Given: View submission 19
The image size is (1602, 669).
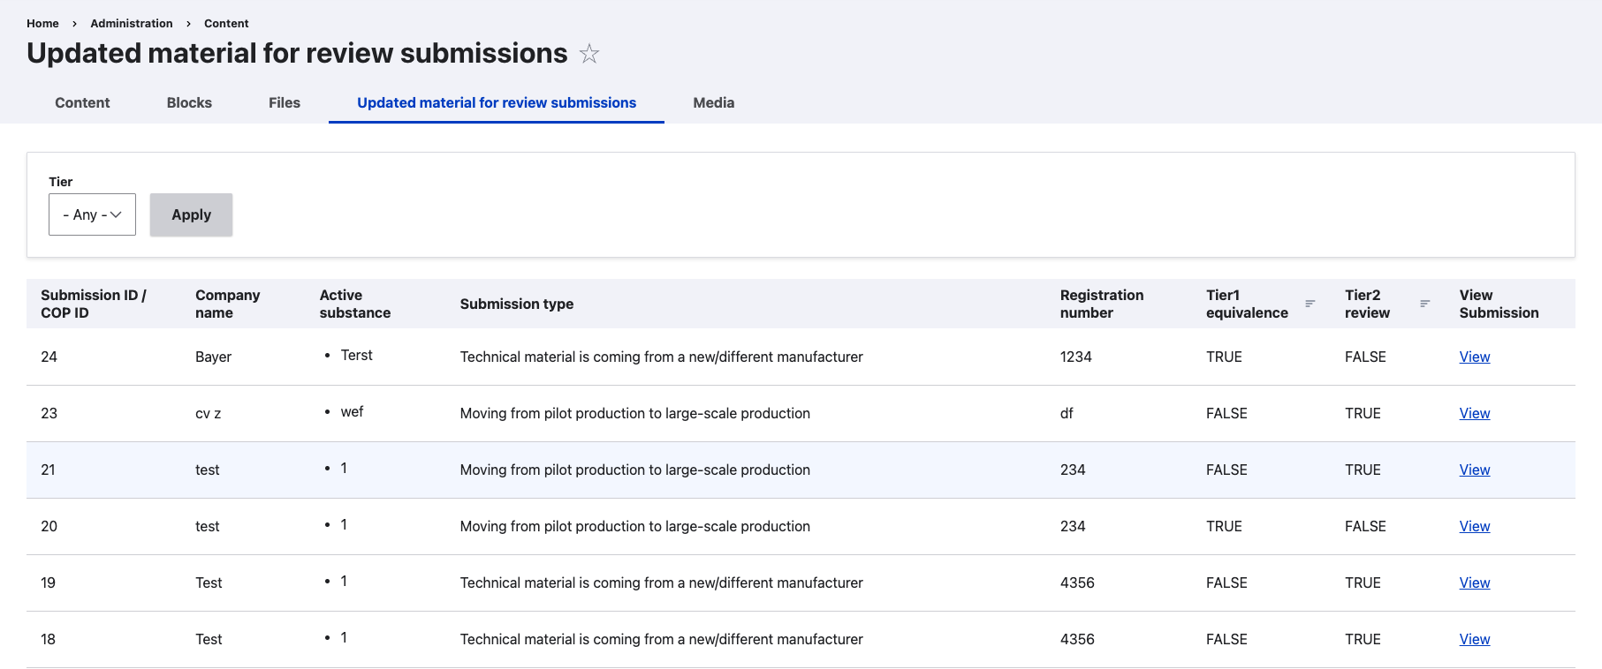Looking at the screenshot, I should [1474, 583].
